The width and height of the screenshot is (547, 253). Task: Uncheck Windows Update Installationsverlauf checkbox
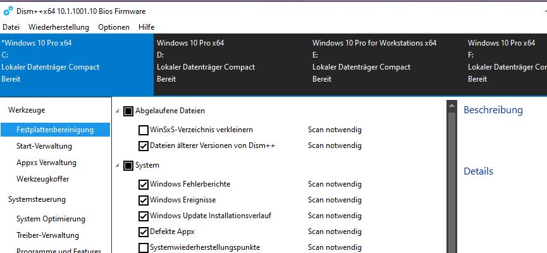(144, 216)
